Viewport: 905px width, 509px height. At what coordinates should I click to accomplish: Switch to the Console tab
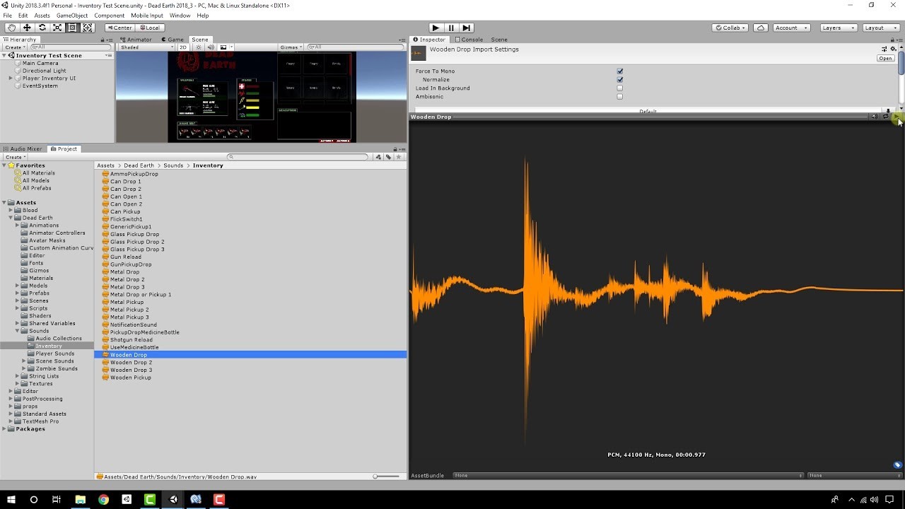pos(469,40)
